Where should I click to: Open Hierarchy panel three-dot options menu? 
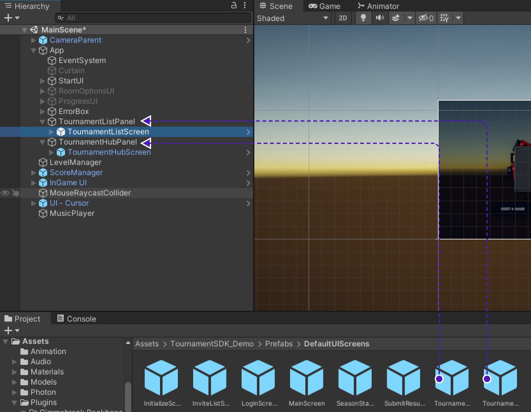click(x=245, y=5)
